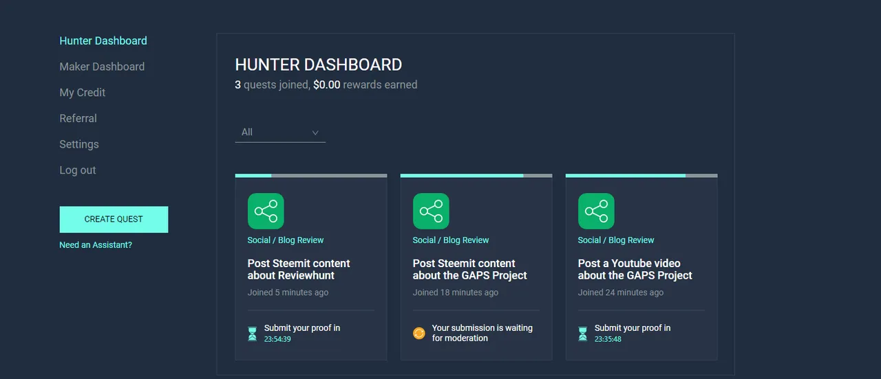Click countdown timer 23:54:39
This screenshot has height=379, width=881.
(x=277, y=339)
